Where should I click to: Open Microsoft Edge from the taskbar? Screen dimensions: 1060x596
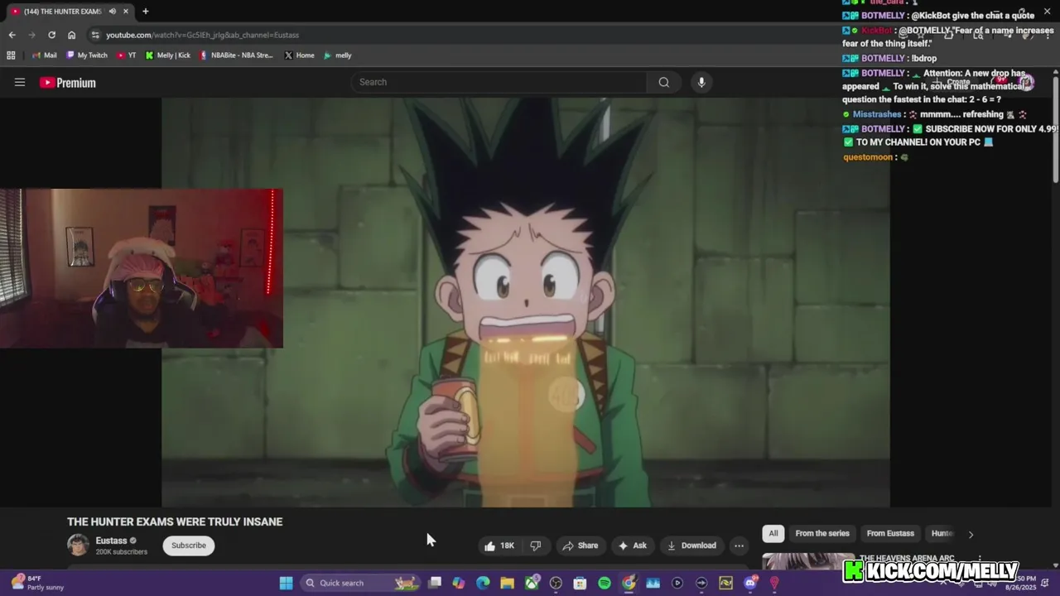coord(483,583)
